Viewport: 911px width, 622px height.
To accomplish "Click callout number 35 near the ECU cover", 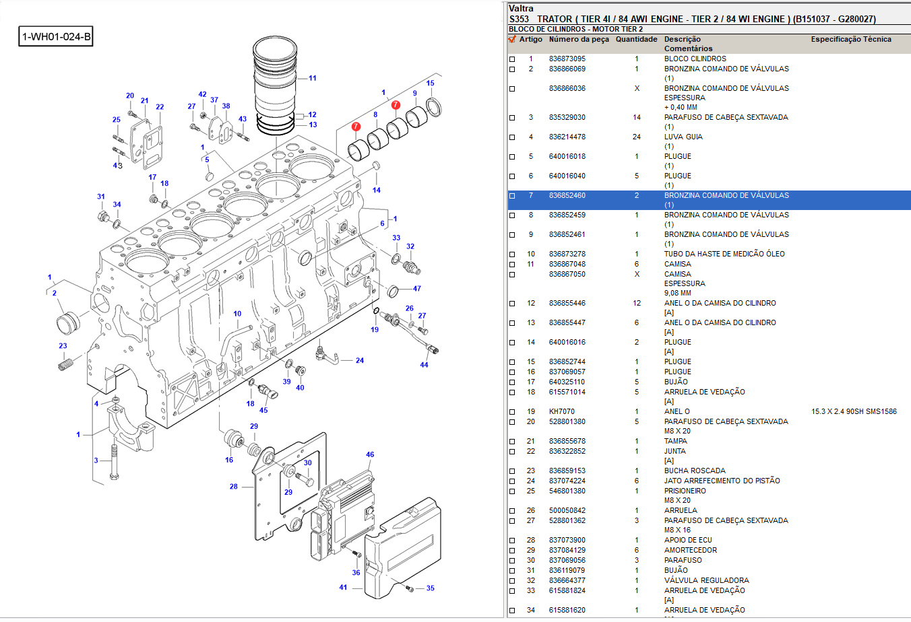I will 430,588.
